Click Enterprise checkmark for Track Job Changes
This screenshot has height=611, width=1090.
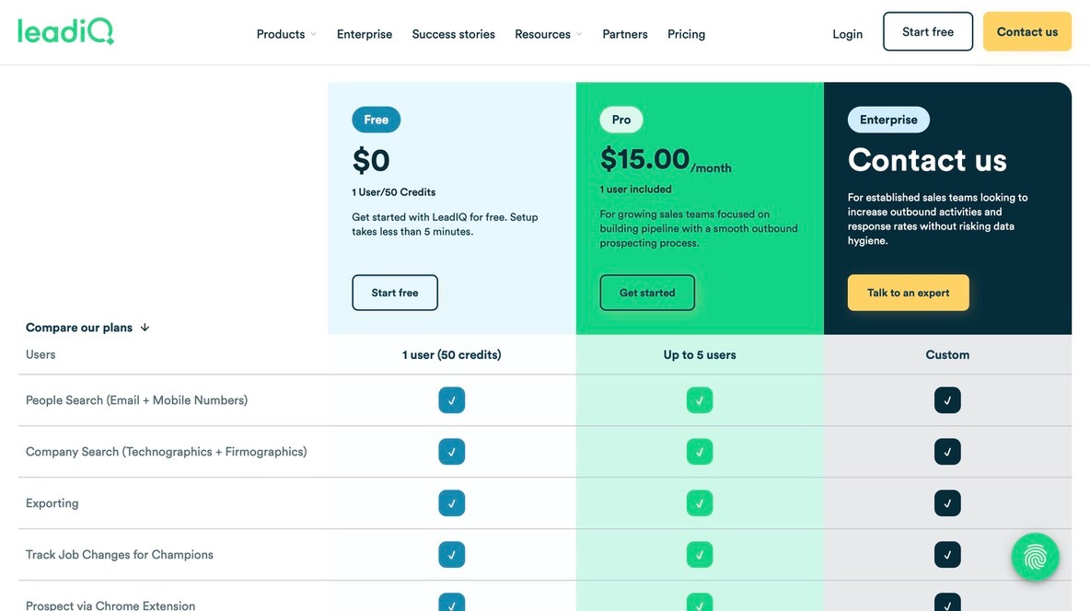tap(947, 555)
